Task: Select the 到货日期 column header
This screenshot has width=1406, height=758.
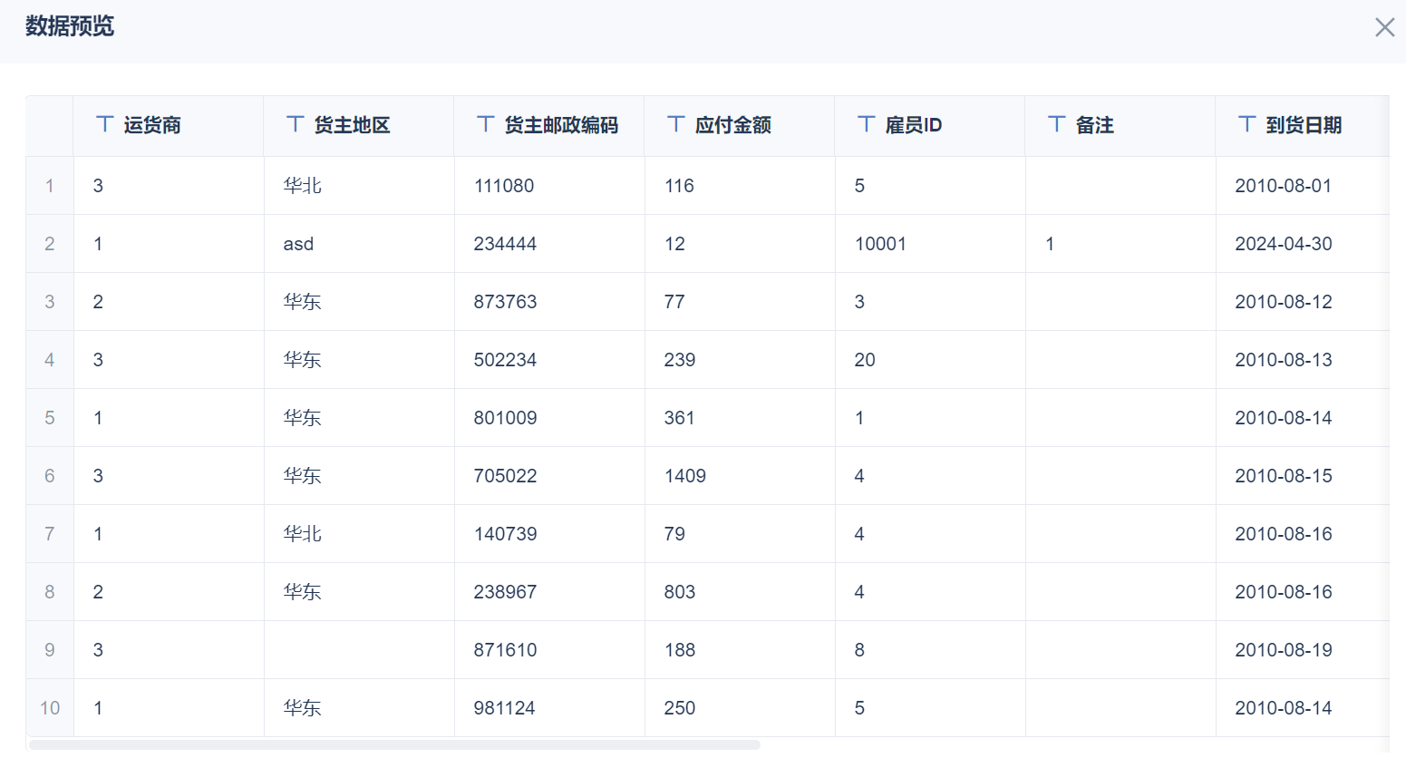Action: [1304, 125]
